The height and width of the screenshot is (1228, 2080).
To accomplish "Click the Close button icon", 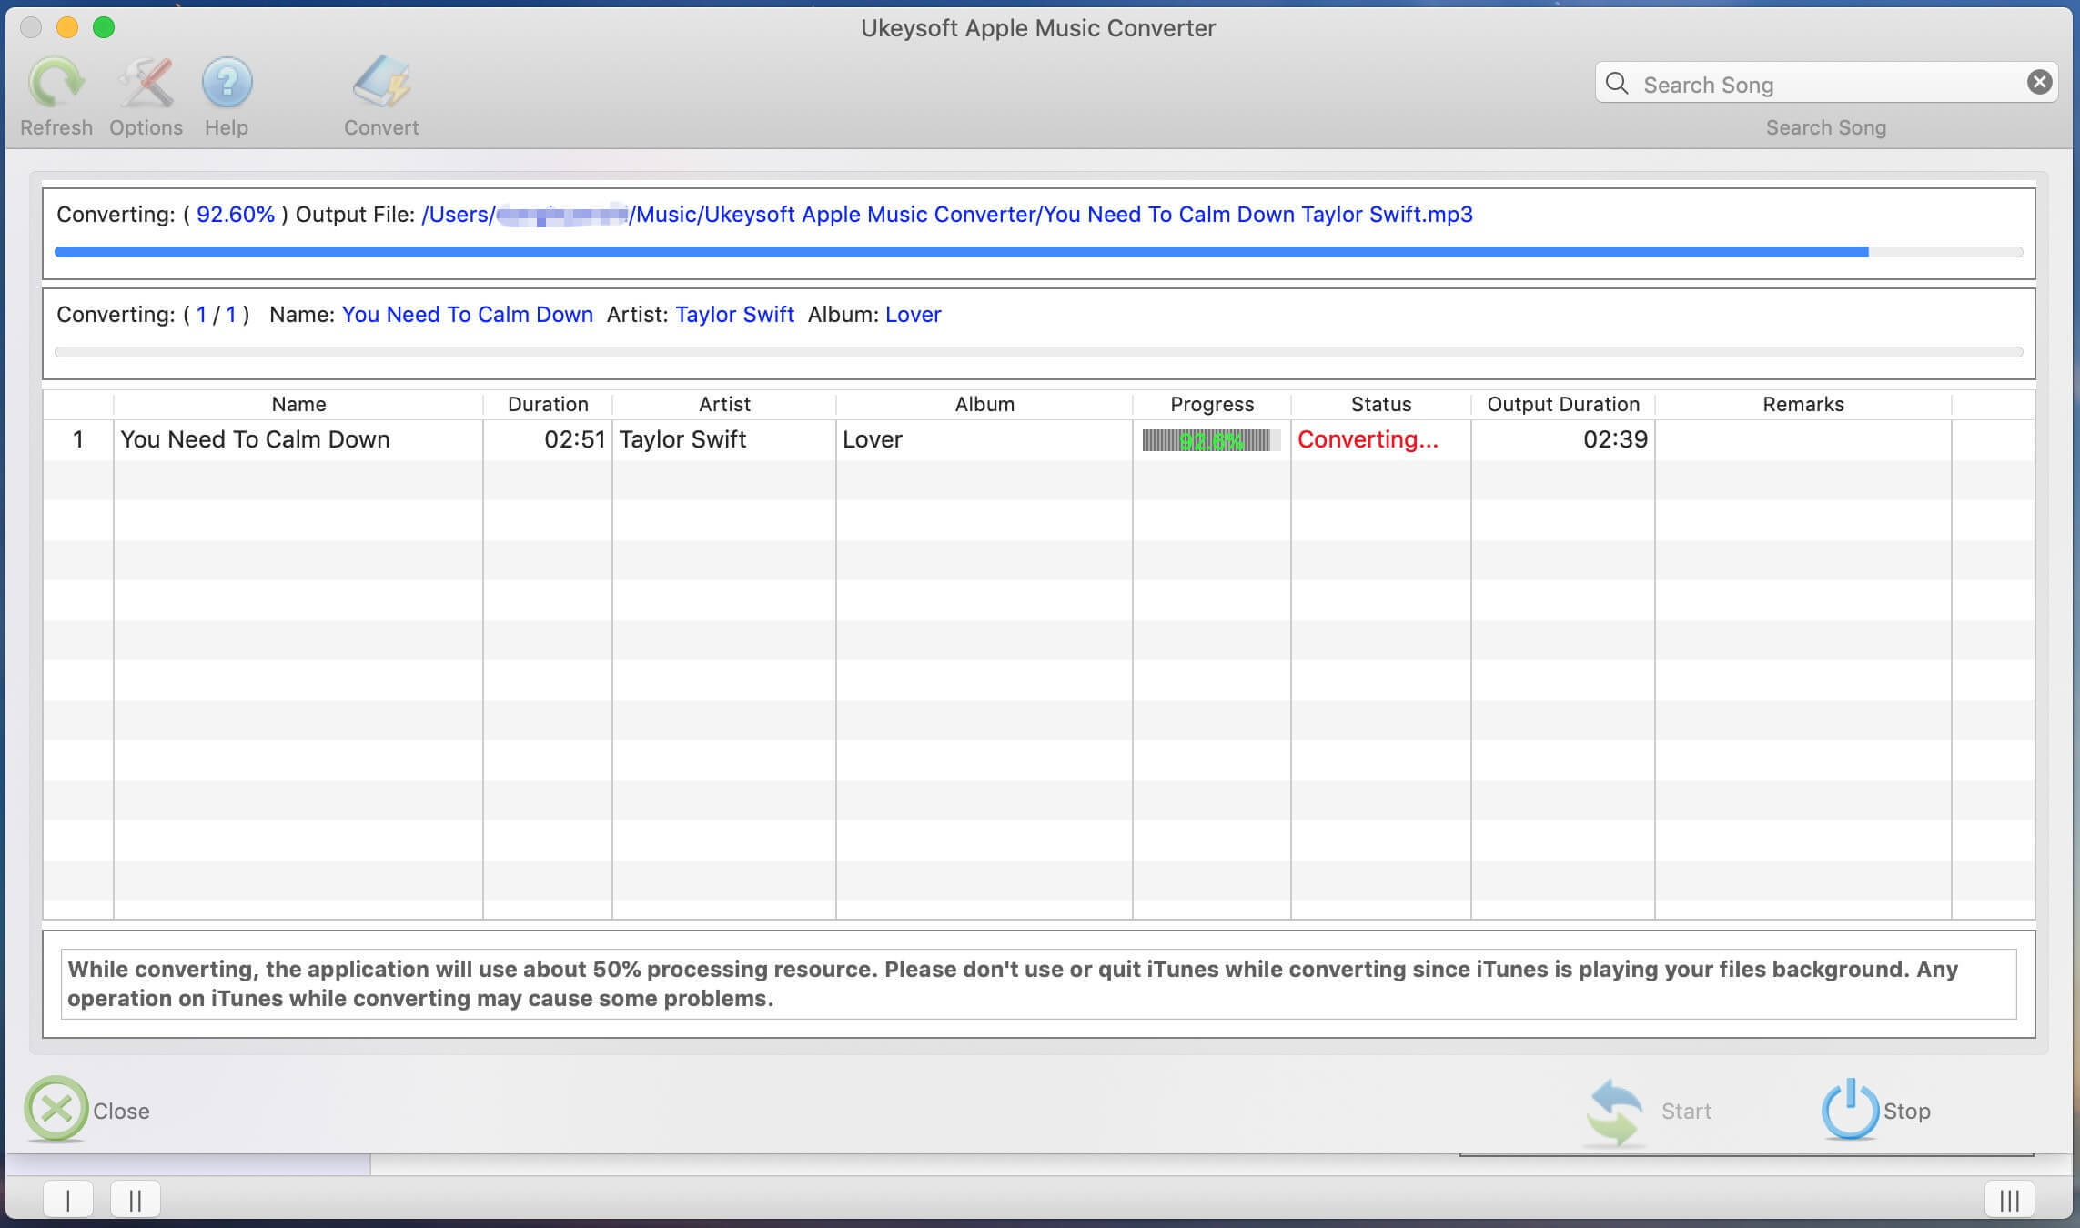I will (57, 1111).
